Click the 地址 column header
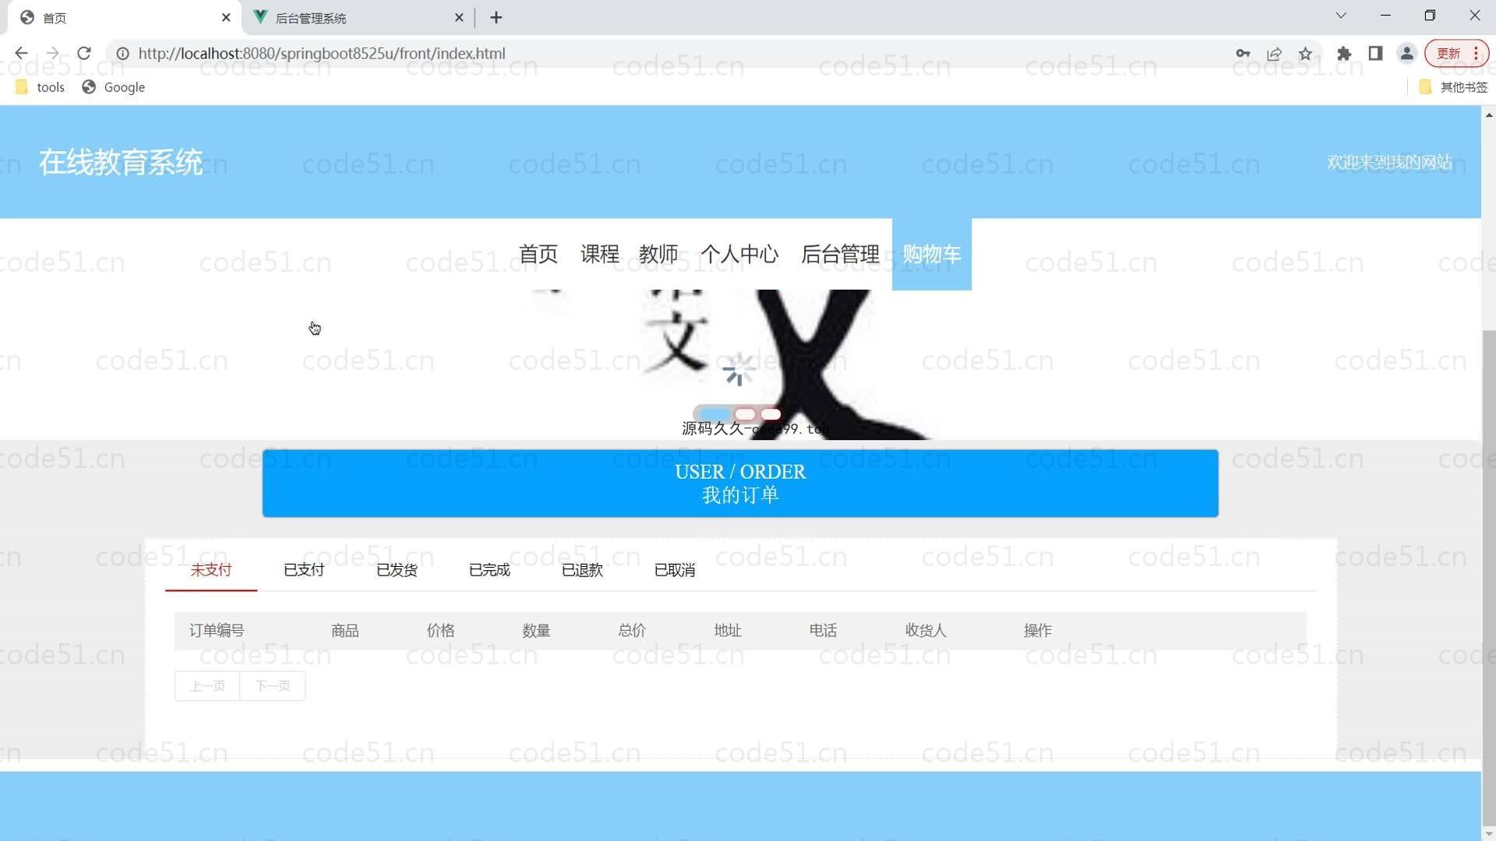This screenshot has height=841, width=1496. (728, 631)
